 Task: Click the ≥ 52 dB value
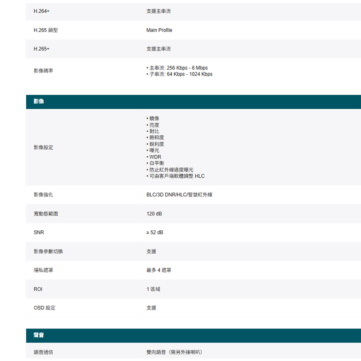tap(155, 232)
